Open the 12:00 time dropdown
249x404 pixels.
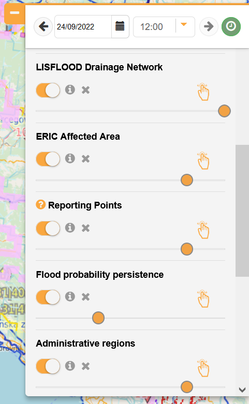[164, 27]
